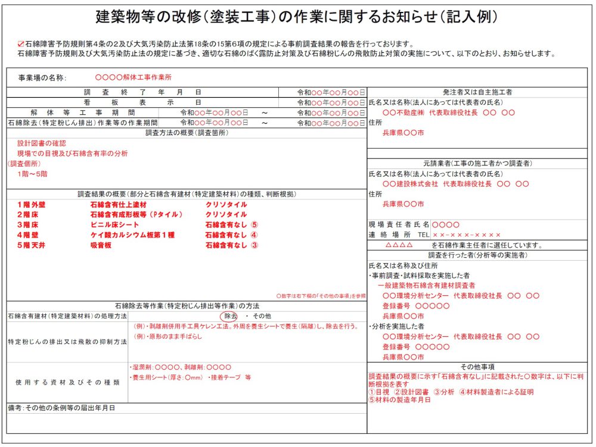Click the 連絡場所 TEL number field
Viewport: 596px width, 447px height.
pyautogui.click(x=467, y=235)
